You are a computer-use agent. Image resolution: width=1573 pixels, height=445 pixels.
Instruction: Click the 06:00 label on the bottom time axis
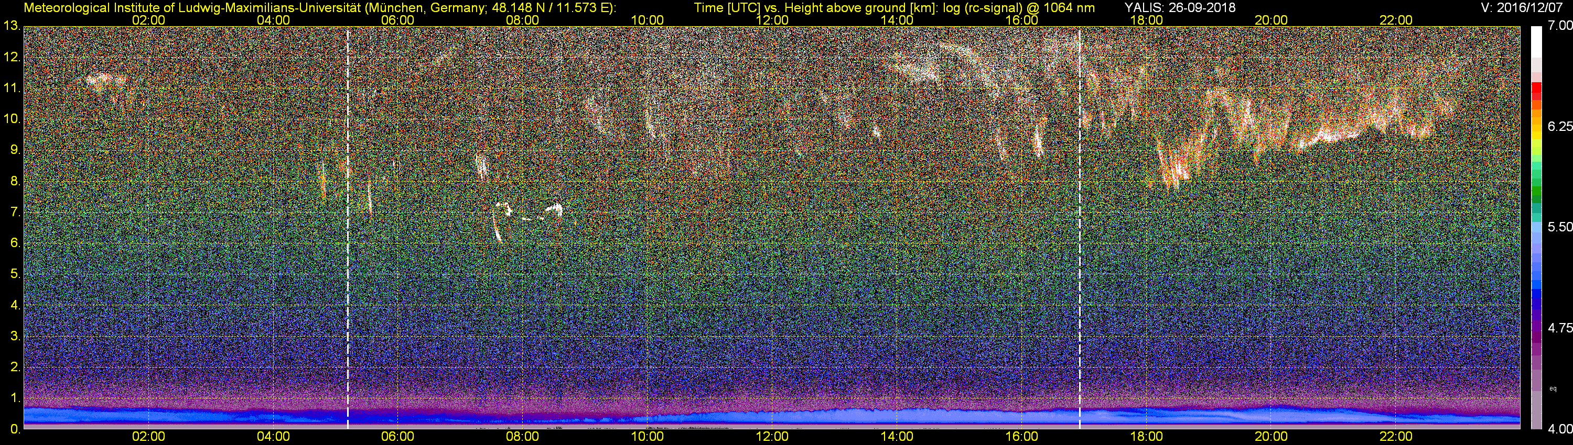point(397,437)
